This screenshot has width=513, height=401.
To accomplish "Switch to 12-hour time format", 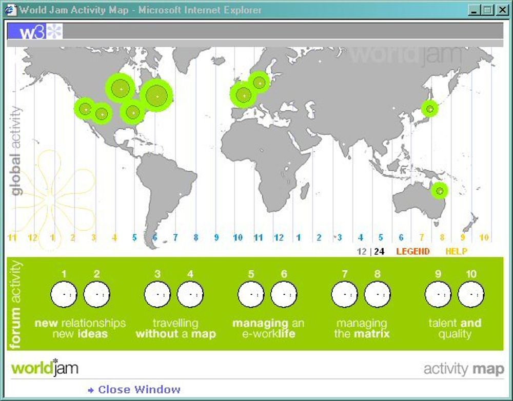I will coord(362,251).
